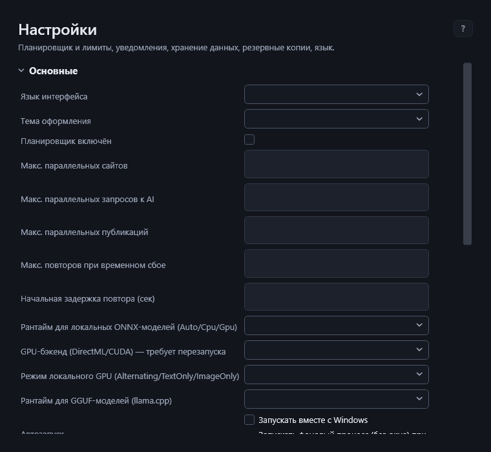The image size is (491, 452).
Task: Open the Тема оформления dropdown
Action: pos(337,119)
